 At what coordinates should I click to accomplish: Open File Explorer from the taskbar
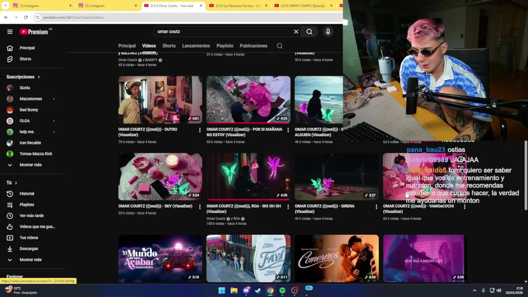pyautogui.click(x=234, y=290)
